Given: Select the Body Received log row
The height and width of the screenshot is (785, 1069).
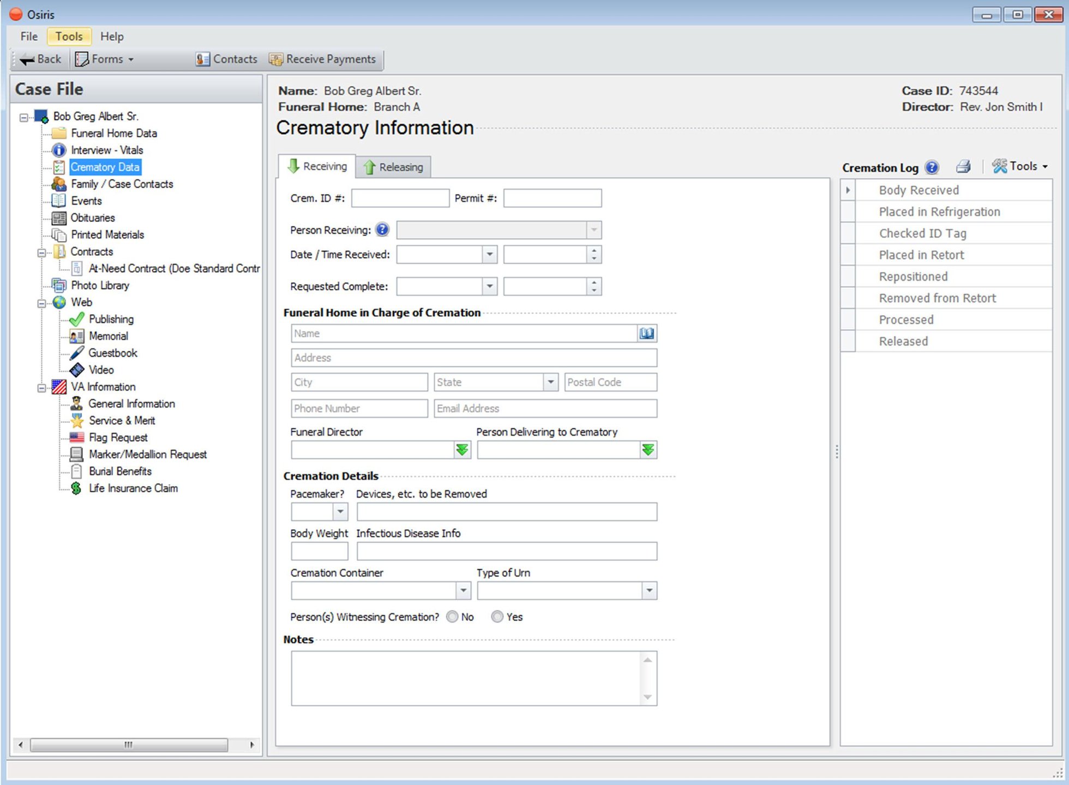Looking at the screenshot, I should [918, 190].
